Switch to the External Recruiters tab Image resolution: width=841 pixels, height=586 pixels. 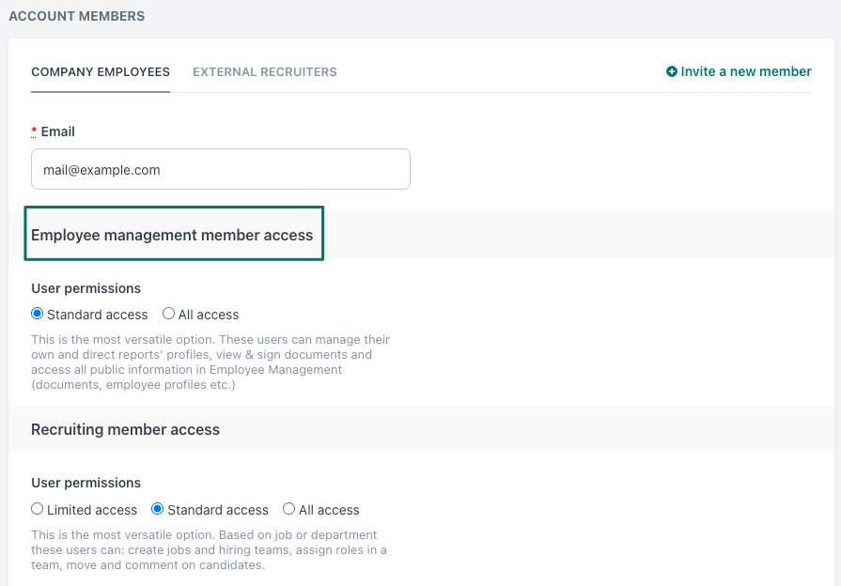point(265,72)
